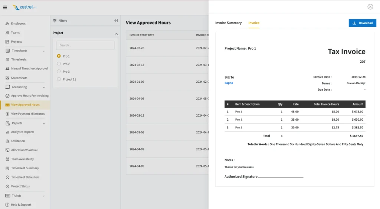Close the invoice panel with X icon
Image resolution: width=380 pixels, height=209 pixels.
click(370, 7)
